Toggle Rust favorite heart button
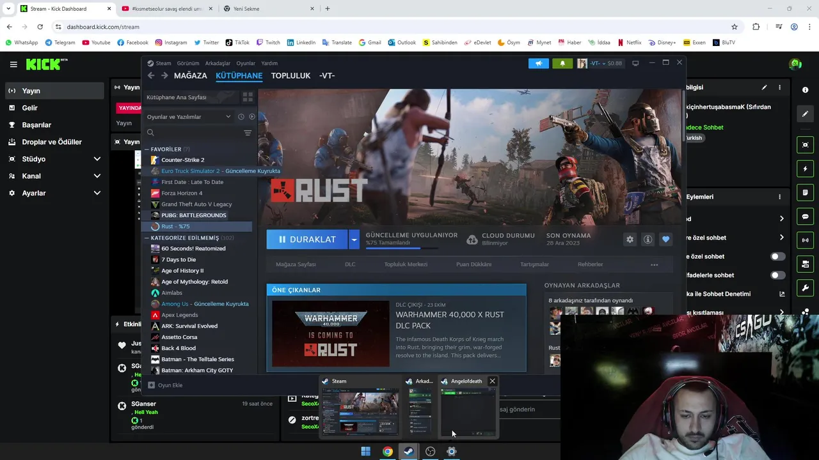The image size is (819, 460). (665, 239)
